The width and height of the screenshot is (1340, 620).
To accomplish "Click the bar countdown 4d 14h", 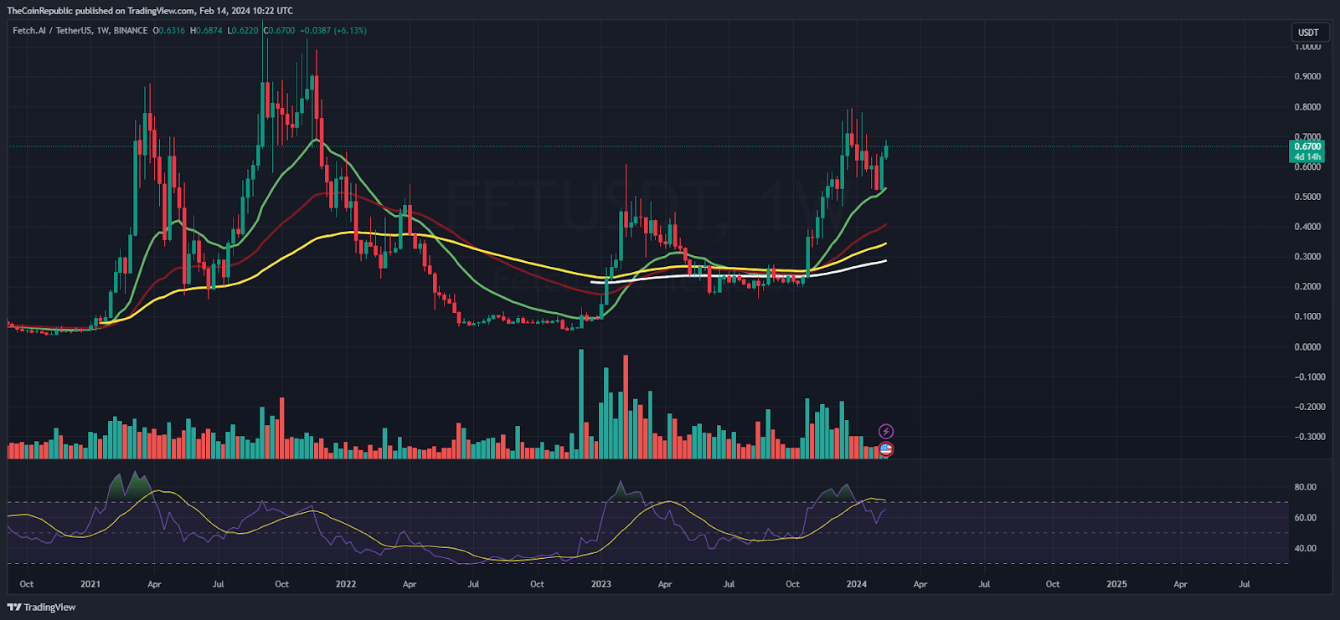I will (x=1307, y=156).
